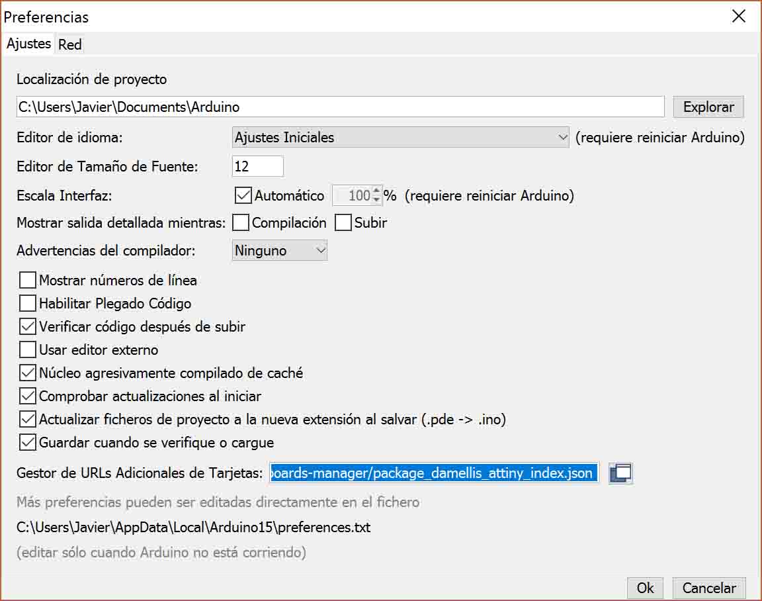Uncheck Núcleo agresivamente compilado de caché
Image resolution: width=762 pixels, height=601 pixels.
tap(28, 373)
